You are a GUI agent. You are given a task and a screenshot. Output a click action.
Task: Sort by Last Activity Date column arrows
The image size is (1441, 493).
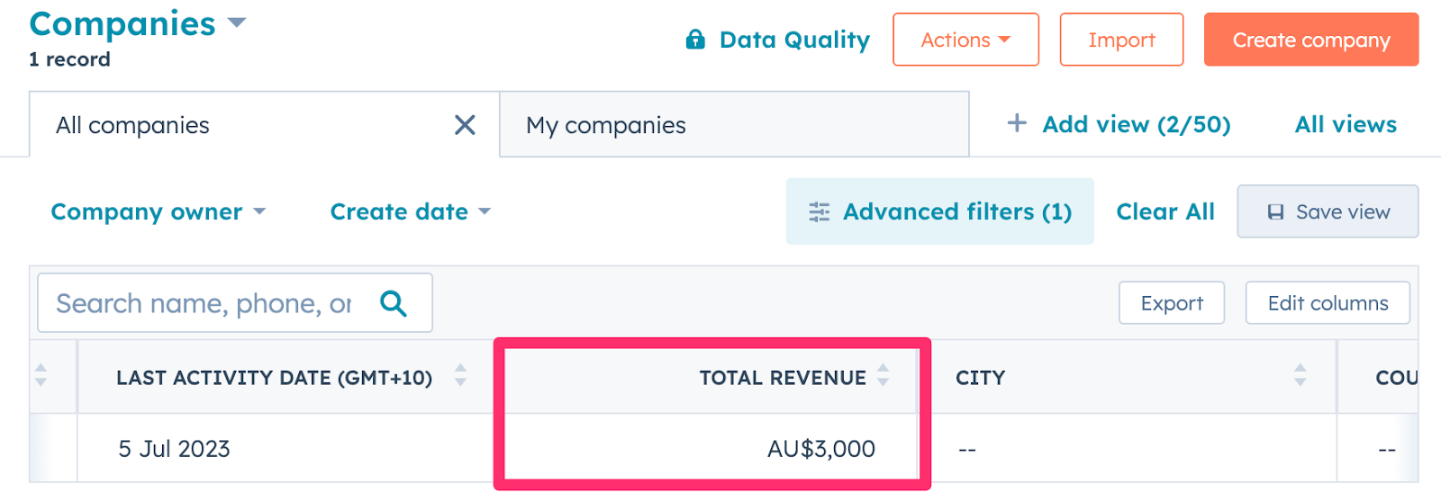(460, 375)
